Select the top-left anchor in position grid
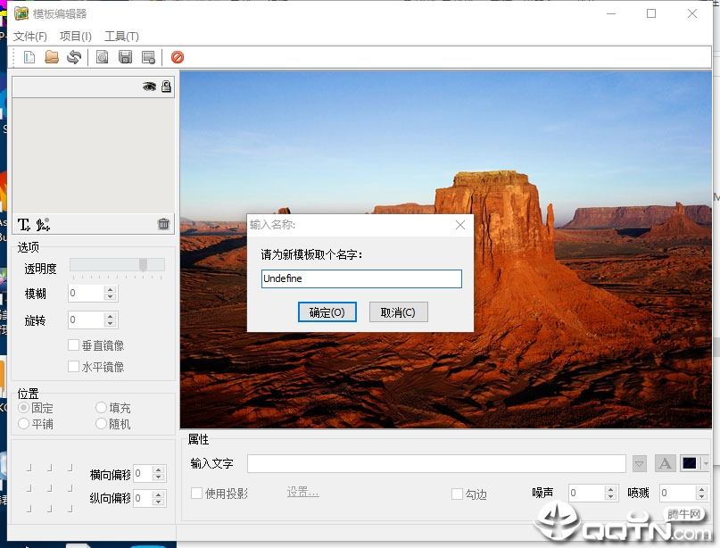 tap(29, 468)
